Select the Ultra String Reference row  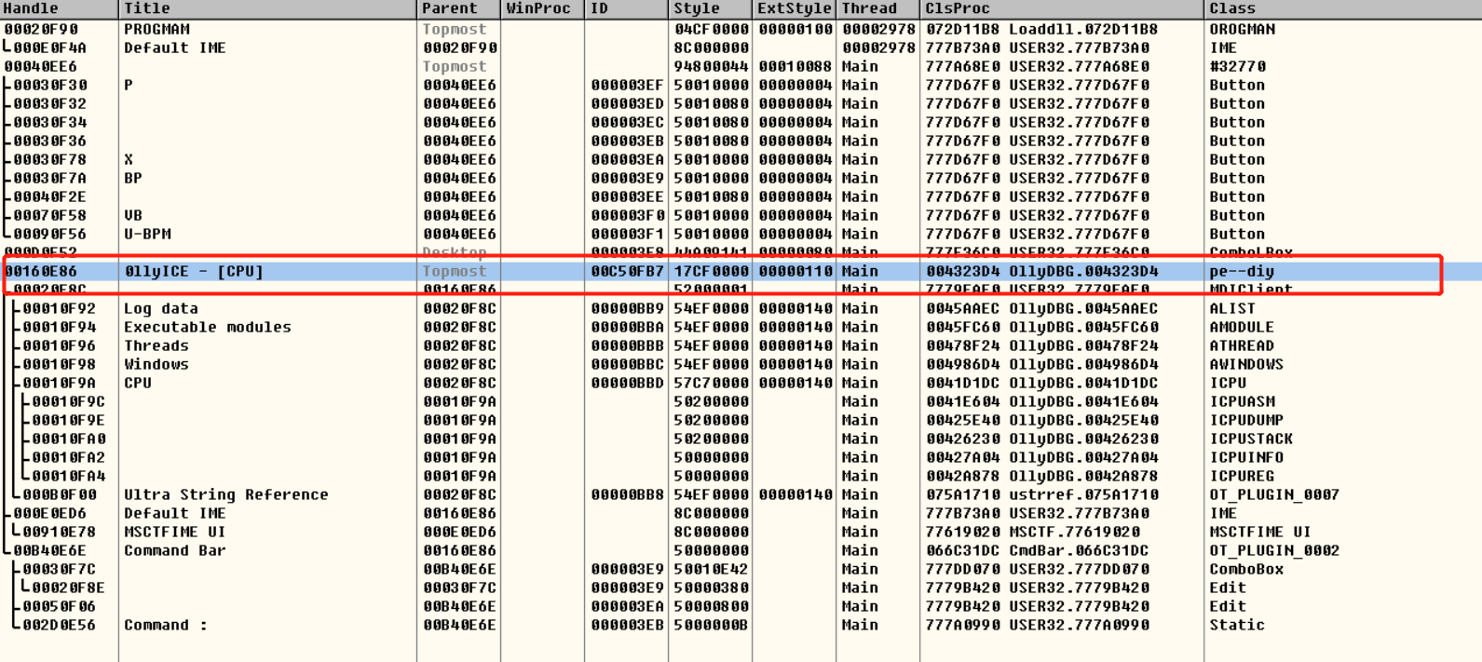741,494
